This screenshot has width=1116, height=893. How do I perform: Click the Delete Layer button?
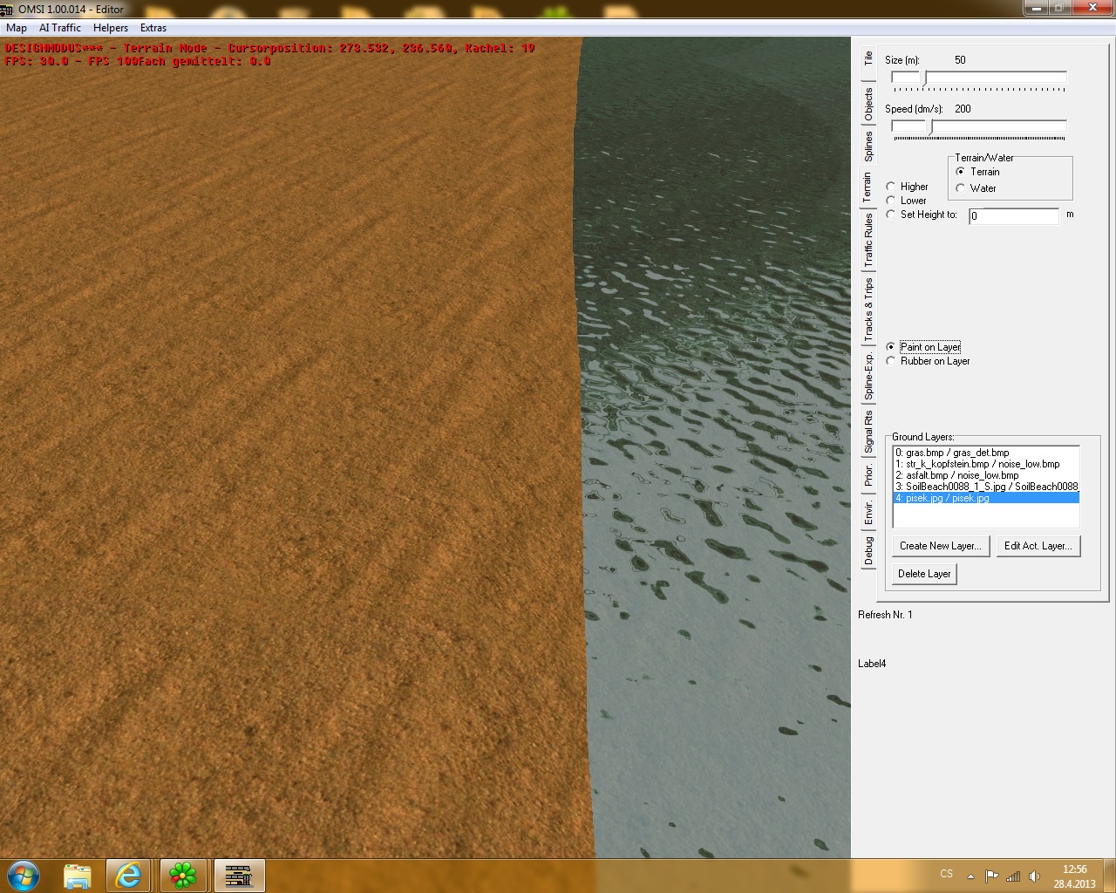point(924,574)
